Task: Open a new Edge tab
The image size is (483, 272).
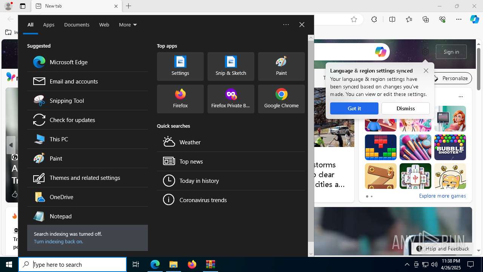Action: coord(128,6)
